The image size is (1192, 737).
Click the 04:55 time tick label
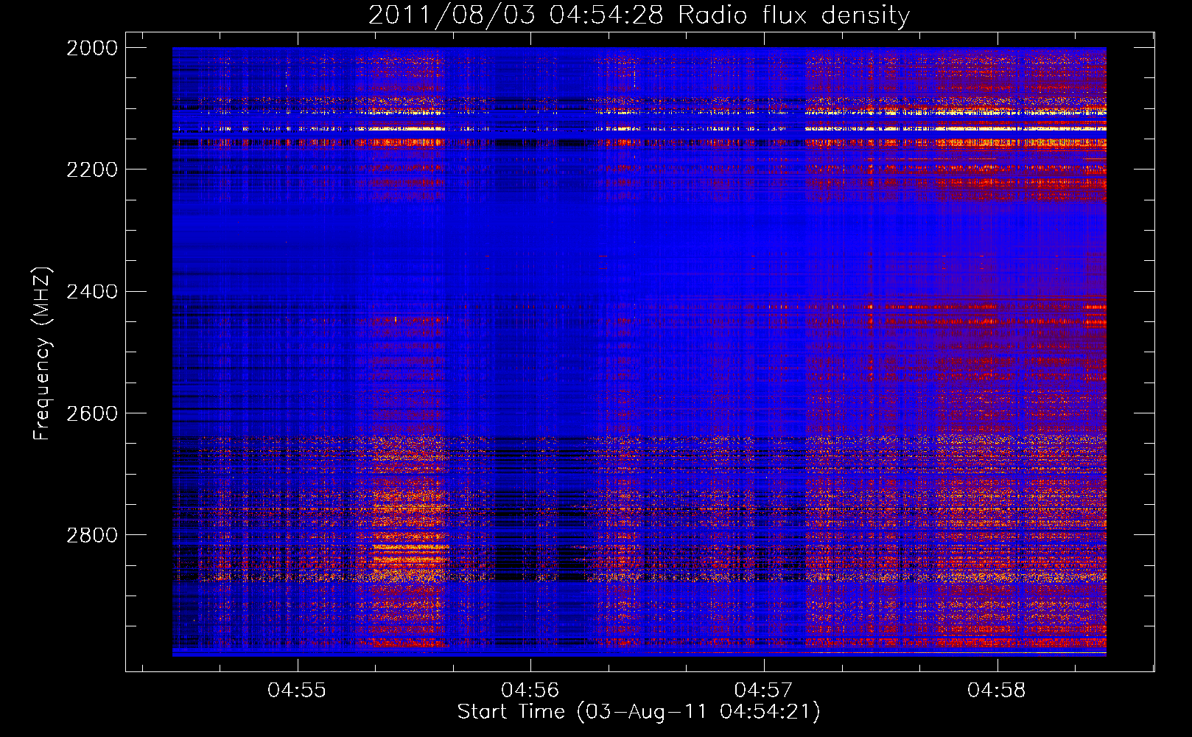(297, 691)
